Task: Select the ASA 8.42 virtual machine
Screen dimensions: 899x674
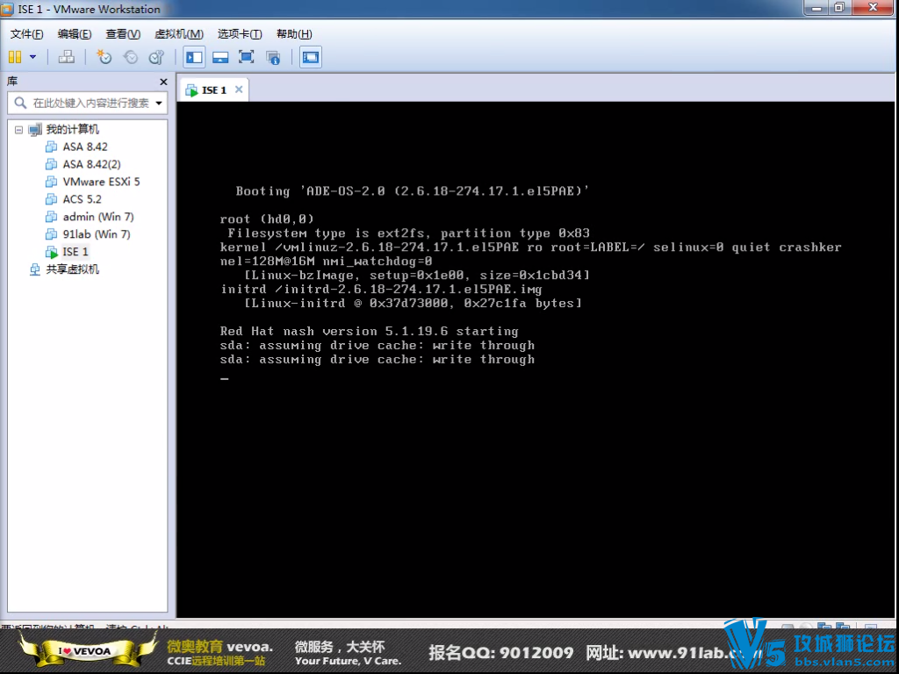Action: 84,147
